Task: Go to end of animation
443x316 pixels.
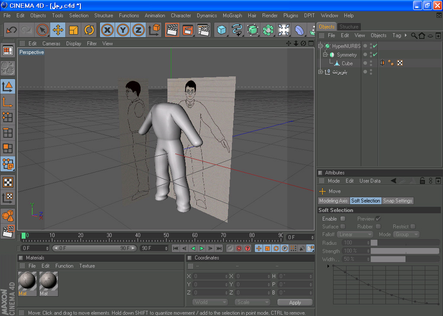Action: point(219,248)
